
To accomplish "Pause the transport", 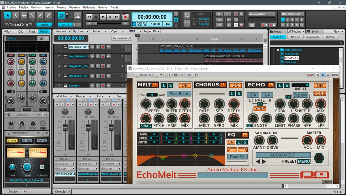I will 110,17.
